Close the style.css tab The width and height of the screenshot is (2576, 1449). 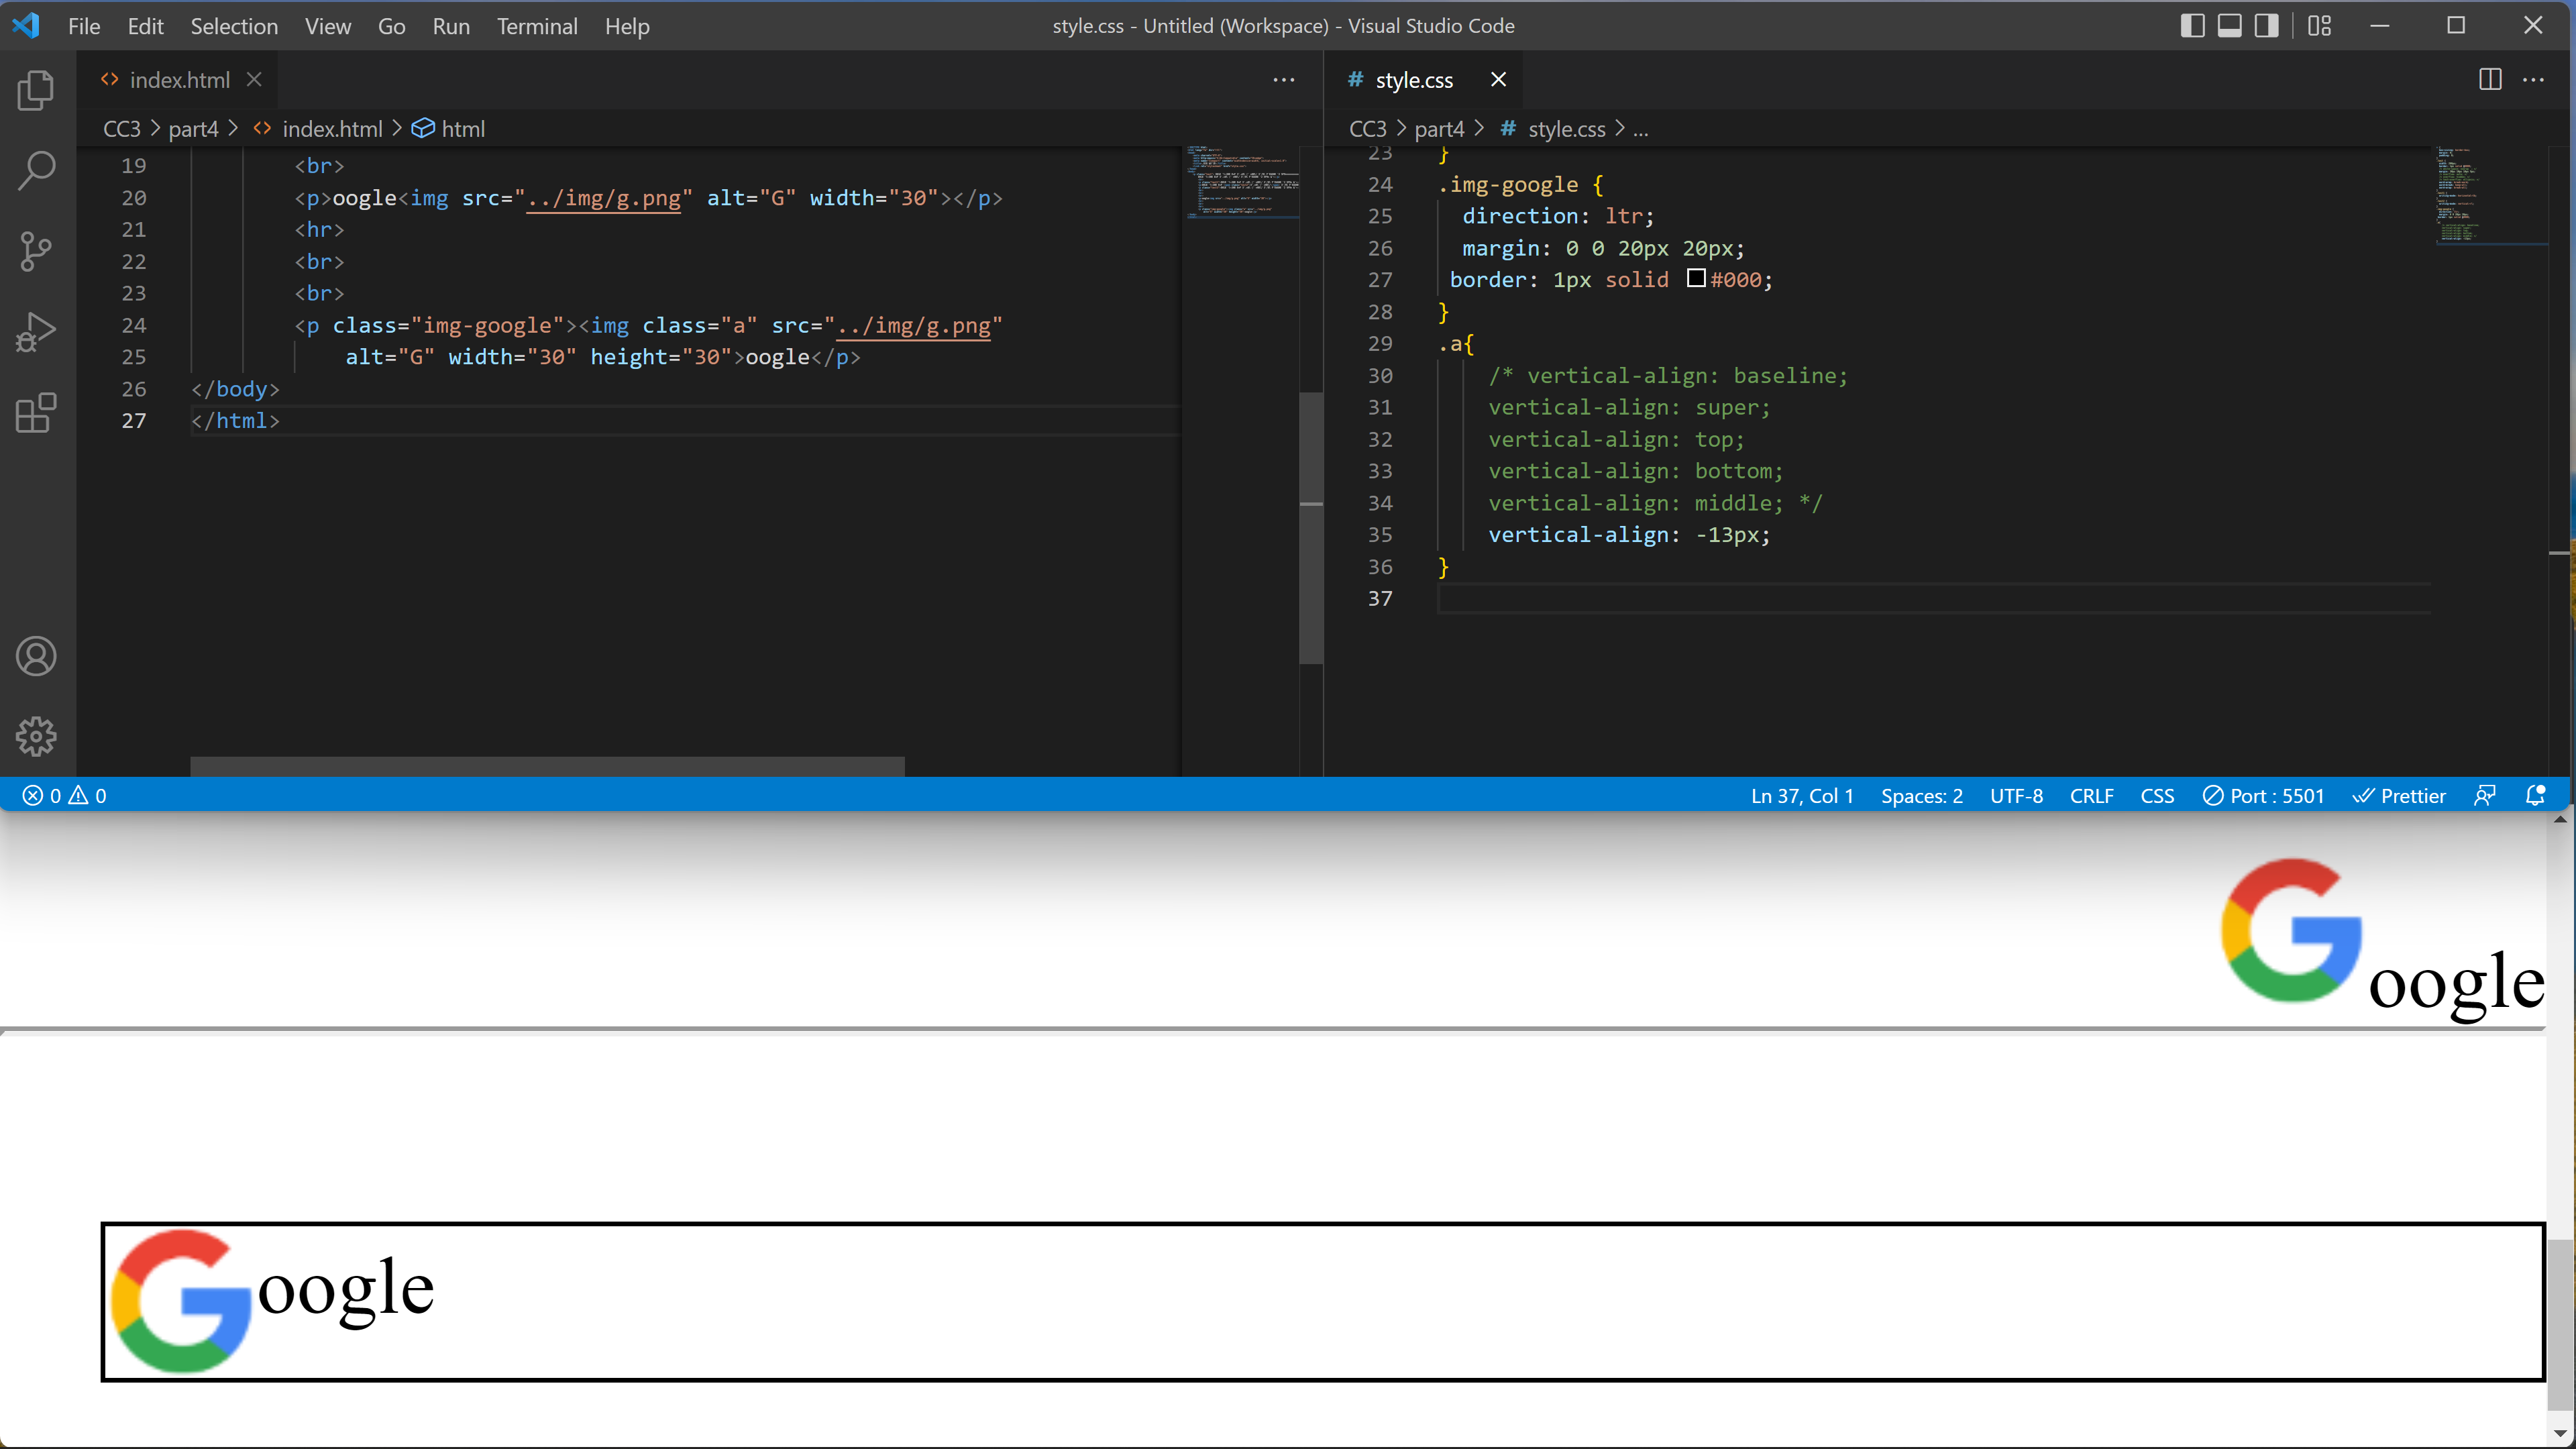[x=1498, y=80]
